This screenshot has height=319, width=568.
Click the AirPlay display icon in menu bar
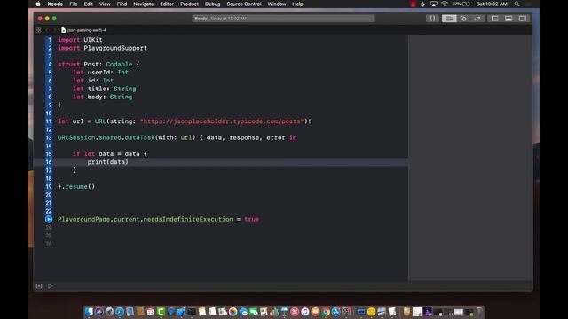[434, 4]
